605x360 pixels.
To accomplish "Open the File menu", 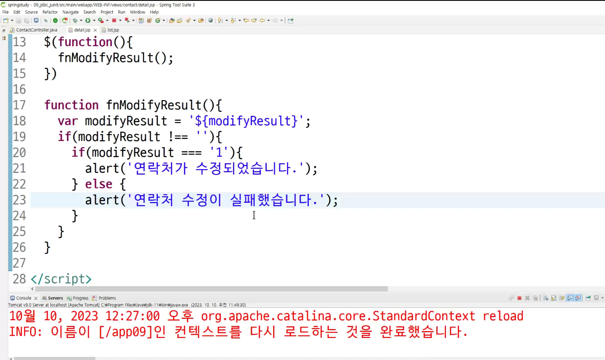I will point(5,12).
